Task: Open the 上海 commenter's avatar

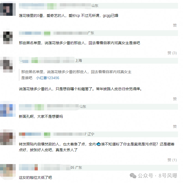Action: tap(8, 65)
